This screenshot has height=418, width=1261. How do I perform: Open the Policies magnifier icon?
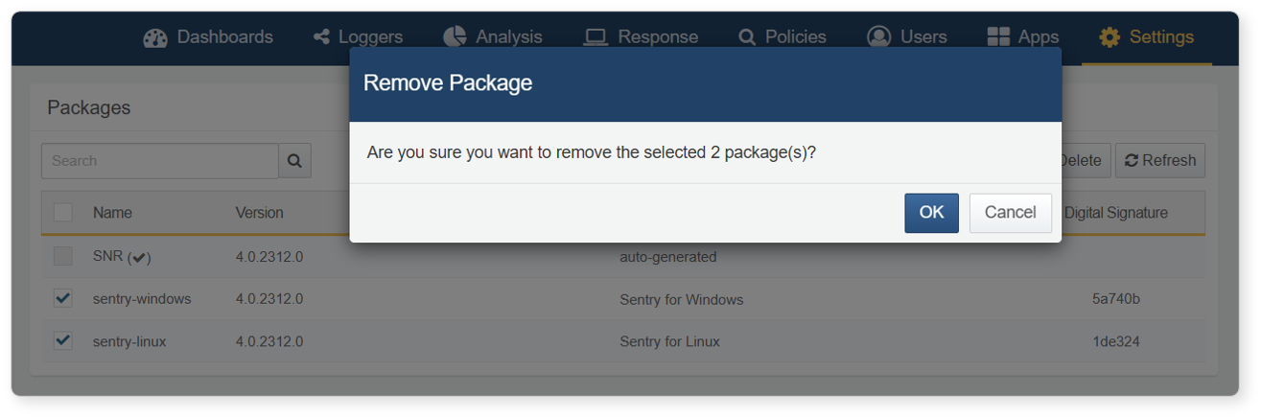point(747,37)
